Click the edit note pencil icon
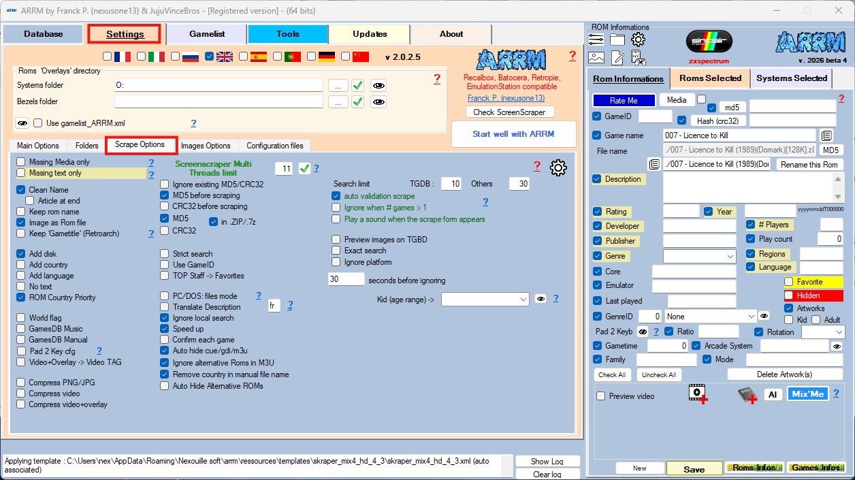Screen dimensions: 855x480 (x=617, y=58)
